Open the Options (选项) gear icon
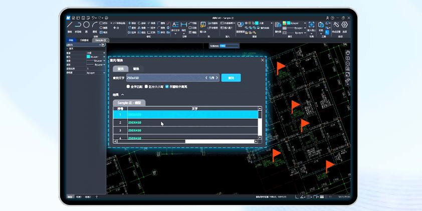Screen dimensions: 422x211 [x=345, y=25]
